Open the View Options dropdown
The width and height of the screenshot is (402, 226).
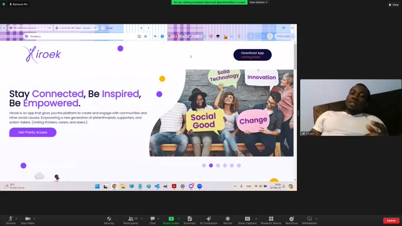tap(258, 2)
